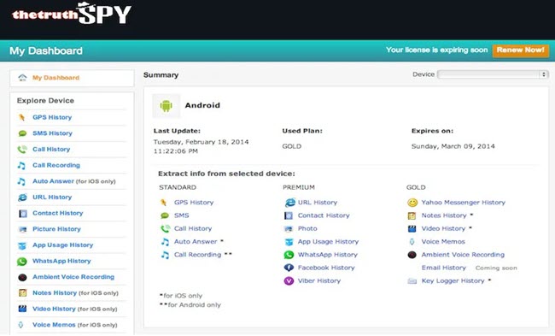Follow Email History link
Image resolution: width=555 pixels, height=336 pixels.
tap(443, 268)
